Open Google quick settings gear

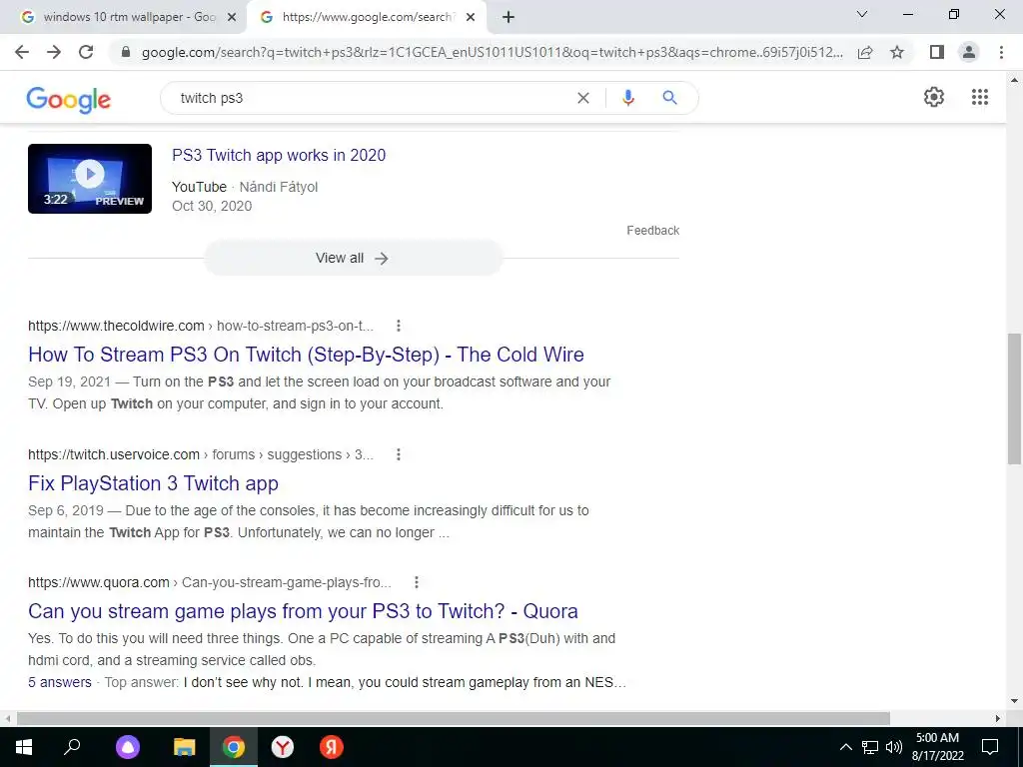click(934, 97)
